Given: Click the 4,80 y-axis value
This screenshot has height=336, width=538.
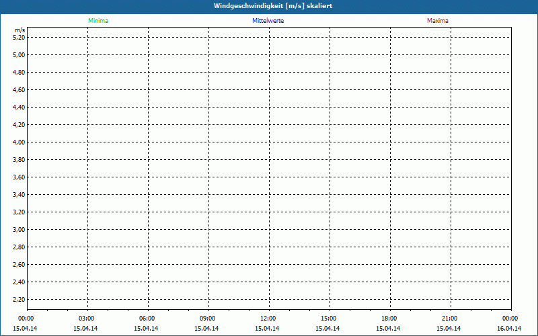Looking at the screenshot, I should (x=19, y=73).
